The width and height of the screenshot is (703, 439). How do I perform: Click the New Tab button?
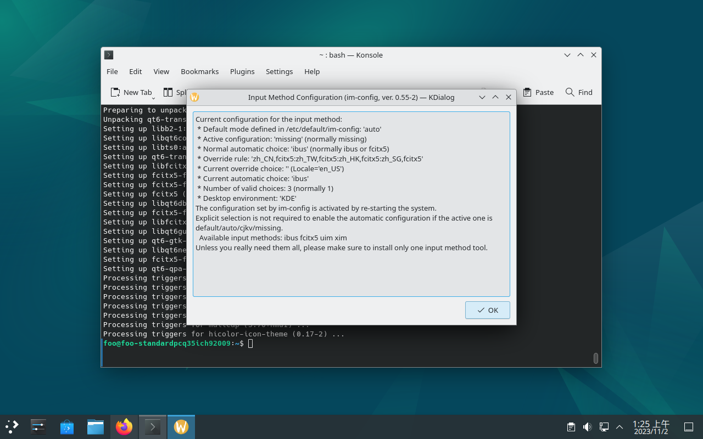click(x=131, y=92)
